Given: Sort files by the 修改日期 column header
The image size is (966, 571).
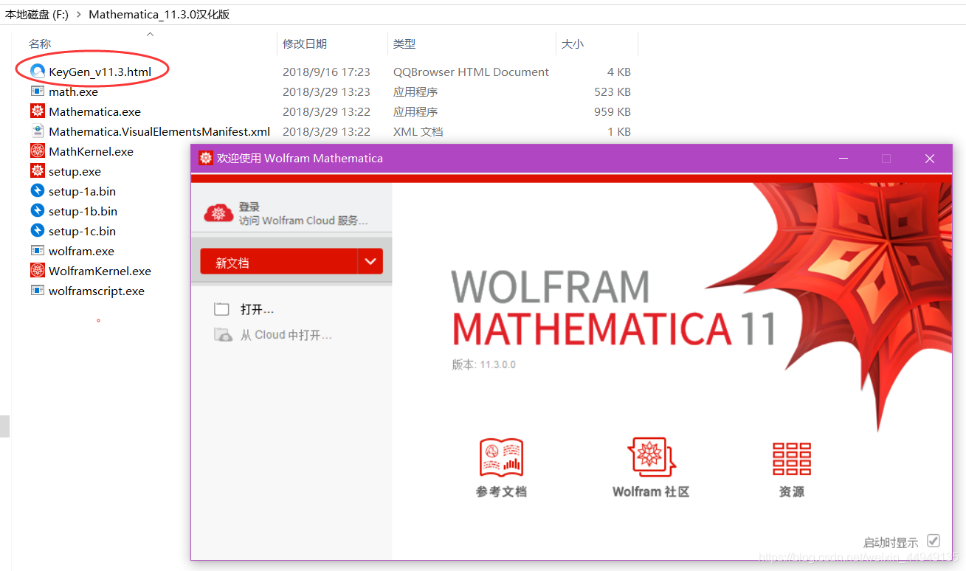Looking at the screenshot, I should [x=305, y=44].
